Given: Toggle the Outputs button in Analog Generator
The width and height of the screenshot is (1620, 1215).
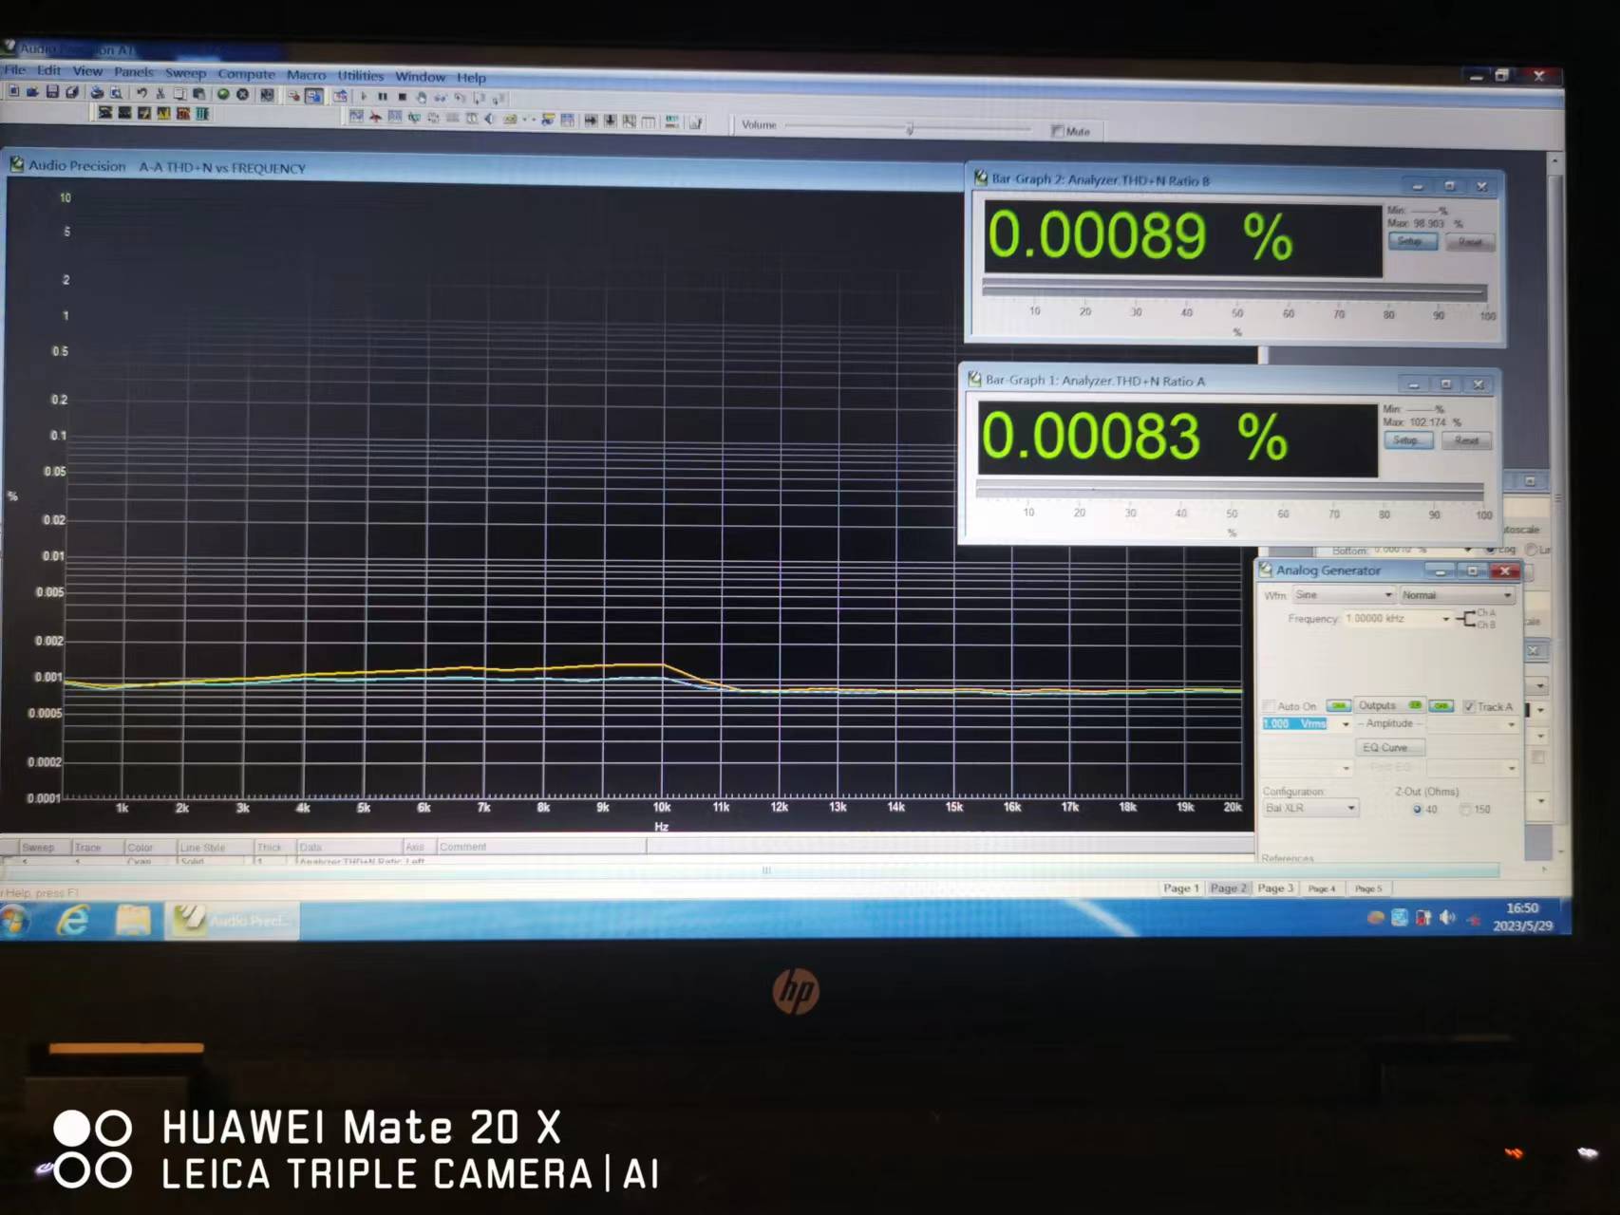Looking at the screenshot, I should (1389, 705).
